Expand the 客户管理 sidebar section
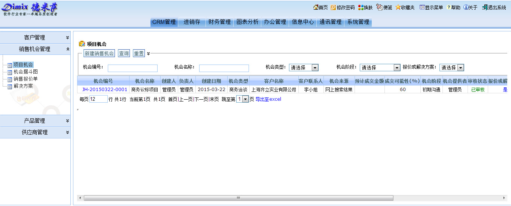 [x=67, y=38]
